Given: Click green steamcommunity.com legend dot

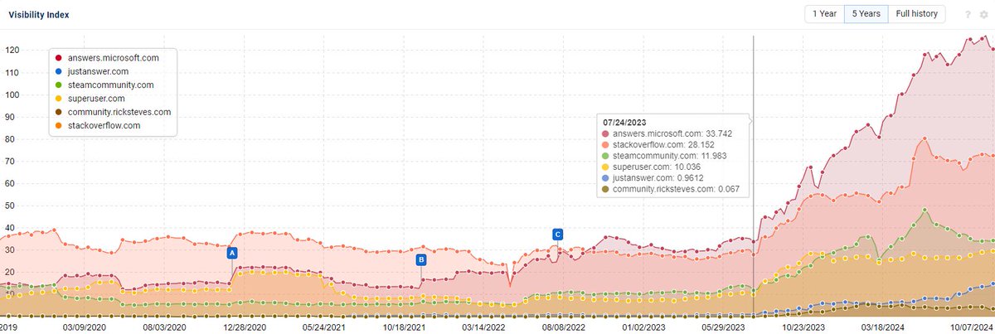Looking at the screenshot, I should coord(57,85).
